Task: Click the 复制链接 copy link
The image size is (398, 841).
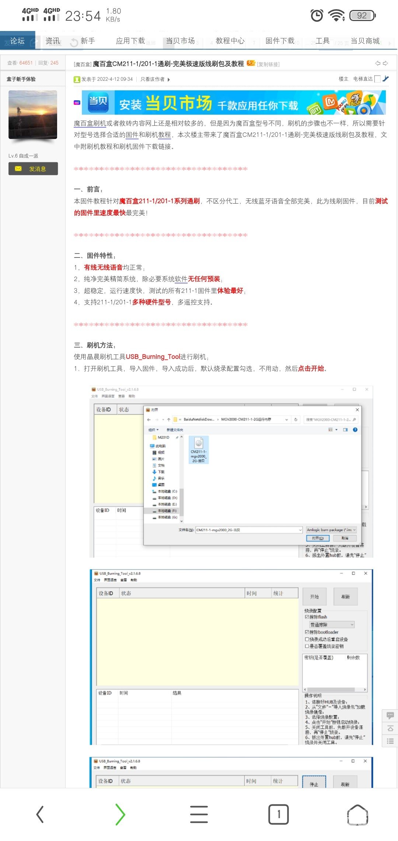Action: coord(268,64)
